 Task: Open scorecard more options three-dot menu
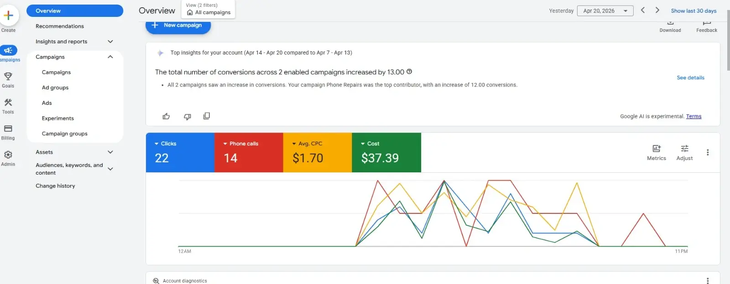(x=708, y=152)
